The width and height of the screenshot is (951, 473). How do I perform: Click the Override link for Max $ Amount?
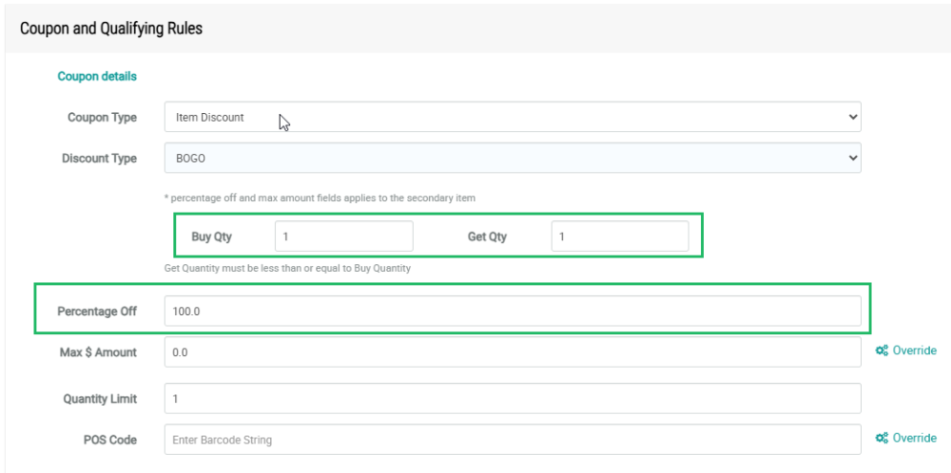914,351
